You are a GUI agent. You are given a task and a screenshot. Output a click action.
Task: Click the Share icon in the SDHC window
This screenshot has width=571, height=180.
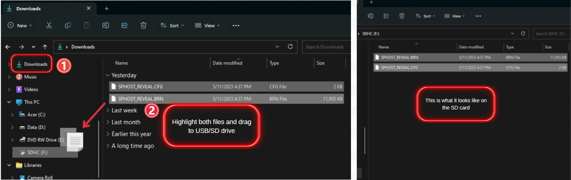(386, 16)
